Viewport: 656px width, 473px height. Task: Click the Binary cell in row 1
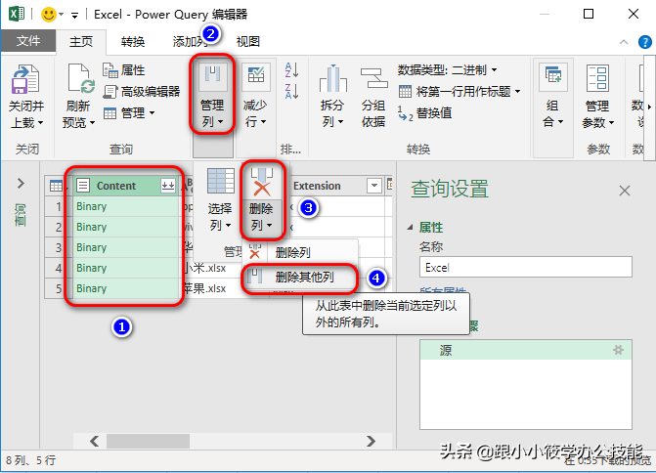(x=125, y=206)
